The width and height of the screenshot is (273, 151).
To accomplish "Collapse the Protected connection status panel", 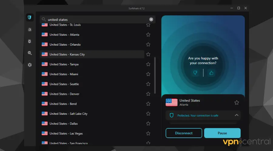I will 237,115.
